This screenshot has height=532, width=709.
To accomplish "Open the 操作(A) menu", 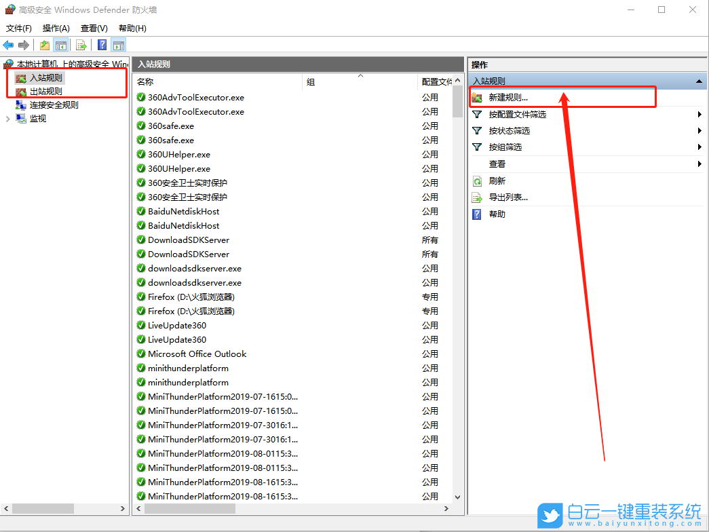I will coord(56,28).
